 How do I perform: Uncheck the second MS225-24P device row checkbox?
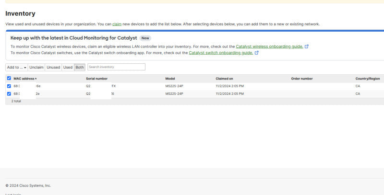coord(9,93)
